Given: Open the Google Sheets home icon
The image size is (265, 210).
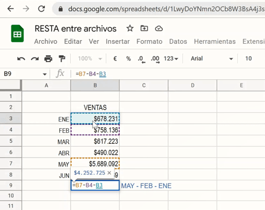Looking at the screenshot, I should [x=17, y=33].
